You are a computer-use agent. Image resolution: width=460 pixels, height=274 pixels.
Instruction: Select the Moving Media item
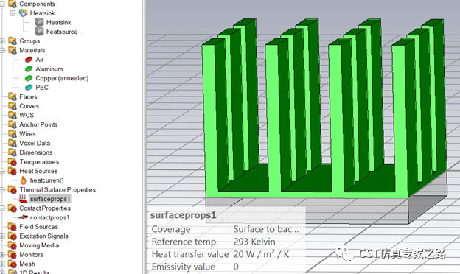(39, 245)
